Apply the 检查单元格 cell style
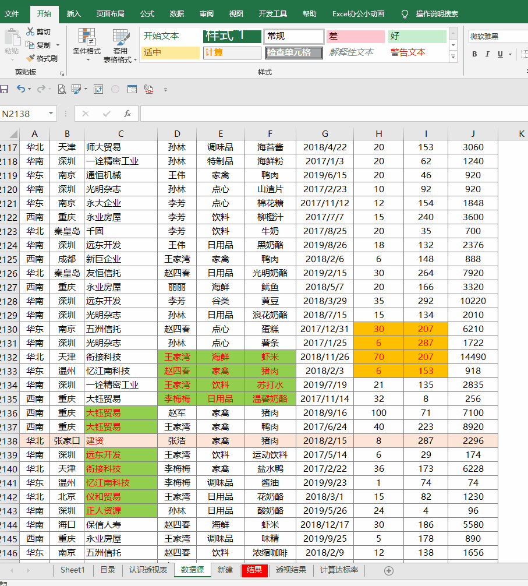Image resolution: width=528 pixels, height=586 pixels. 294,52
